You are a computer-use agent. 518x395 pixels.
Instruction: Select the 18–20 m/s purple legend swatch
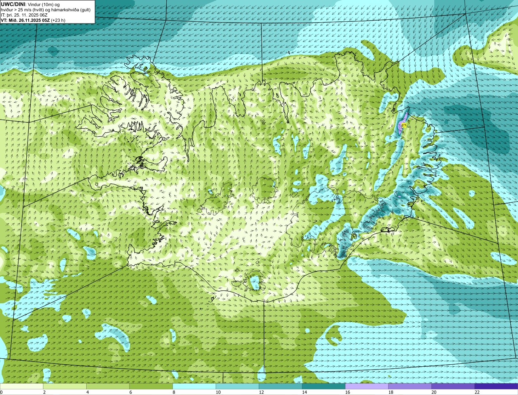tap(410, 386)
